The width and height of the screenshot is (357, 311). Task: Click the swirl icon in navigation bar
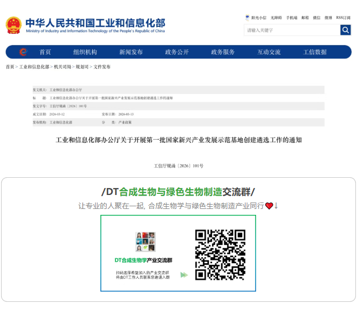(x=23, y=52)
